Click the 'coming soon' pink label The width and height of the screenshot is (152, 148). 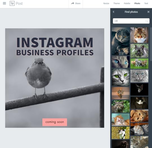tap(55, 122)
